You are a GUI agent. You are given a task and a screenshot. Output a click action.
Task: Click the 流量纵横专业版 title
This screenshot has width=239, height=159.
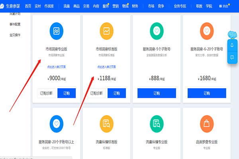tap(157, 142)
